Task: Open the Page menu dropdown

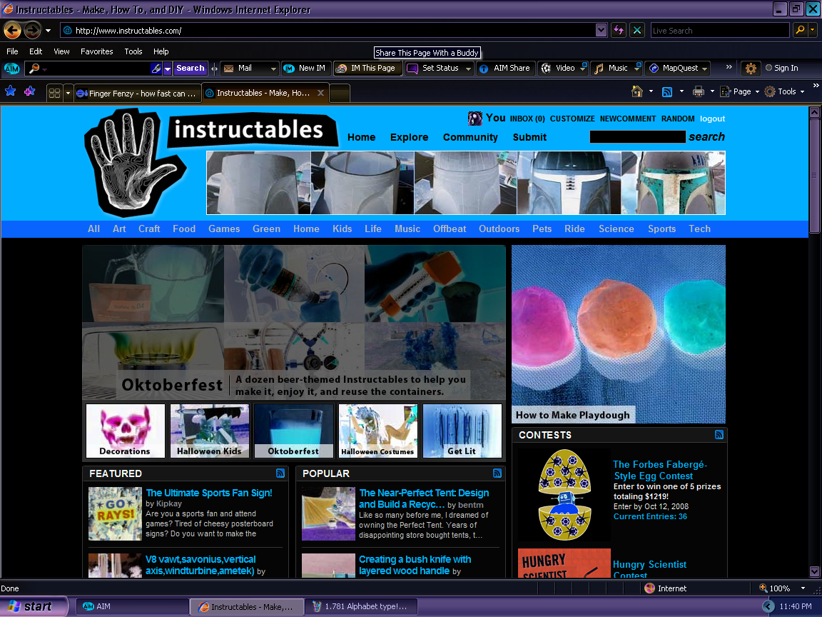Action: 740,92
